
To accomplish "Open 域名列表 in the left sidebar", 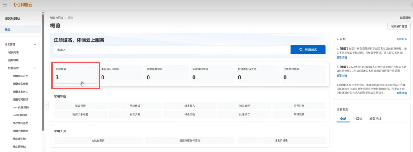I will 13,52.
